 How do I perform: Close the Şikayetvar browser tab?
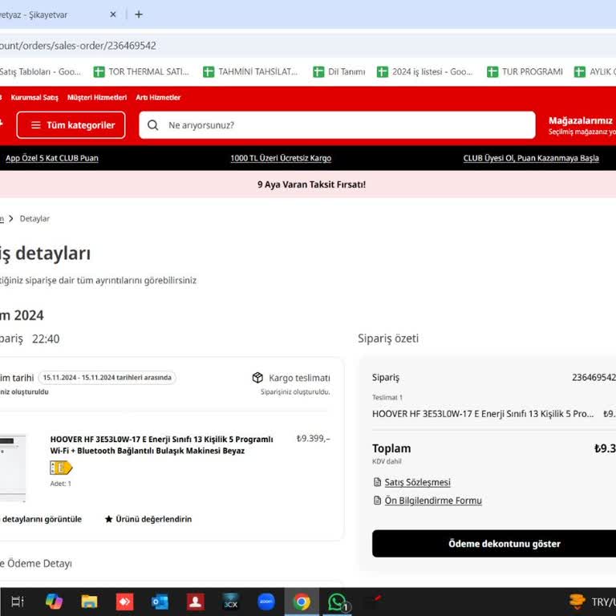[x=113, y=14]
